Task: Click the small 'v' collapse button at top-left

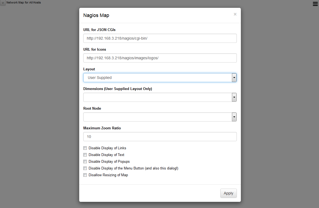Action: [3, 3]
